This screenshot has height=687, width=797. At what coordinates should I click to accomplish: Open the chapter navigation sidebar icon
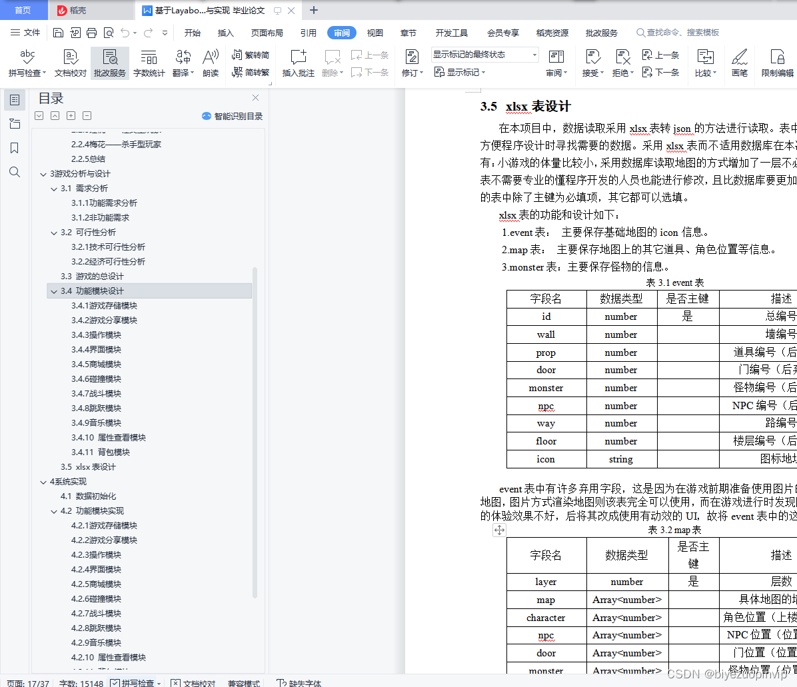pyautogui.click(x=15, y=124)
